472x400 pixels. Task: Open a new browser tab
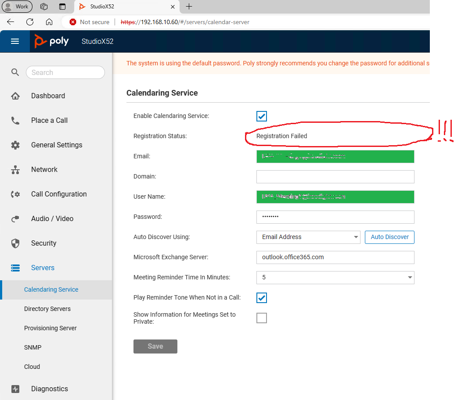[189, 7]
